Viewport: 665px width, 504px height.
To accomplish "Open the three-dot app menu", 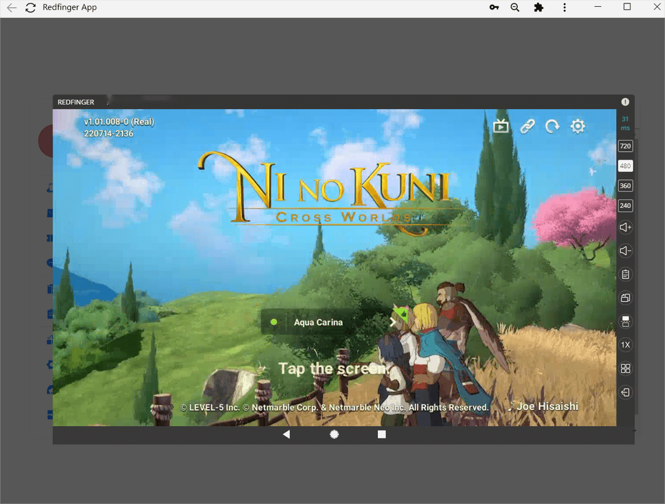I will [x=564, y=7].
